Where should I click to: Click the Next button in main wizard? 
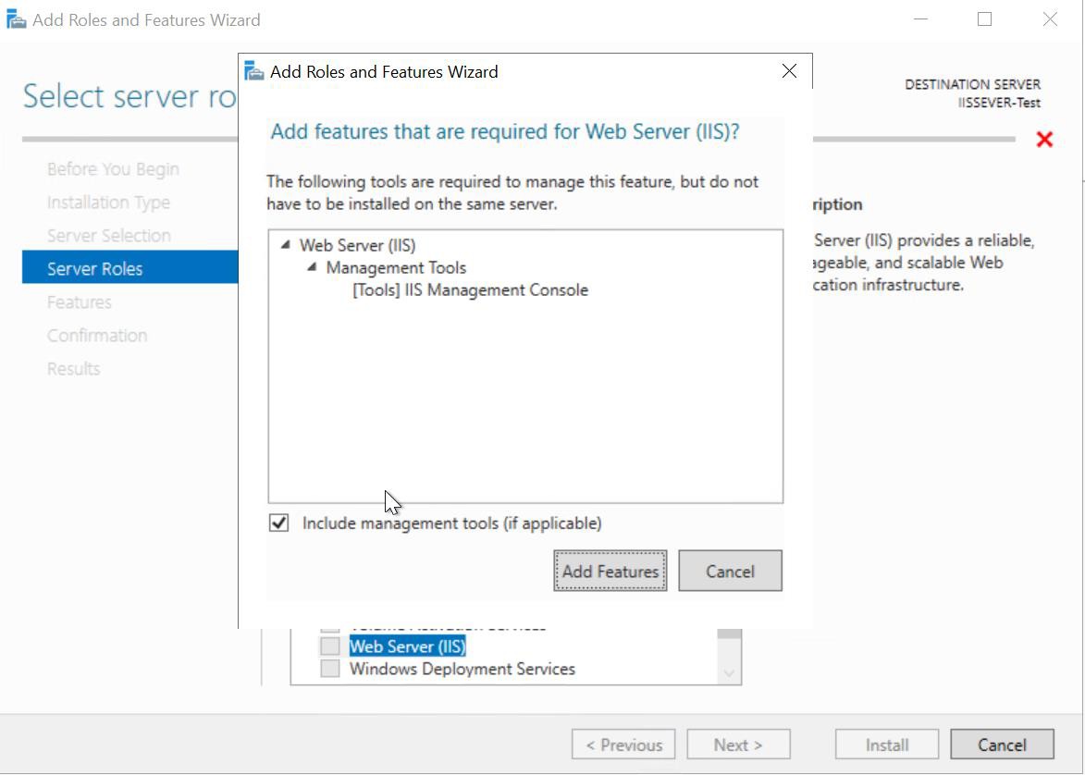tap(738, 744)
